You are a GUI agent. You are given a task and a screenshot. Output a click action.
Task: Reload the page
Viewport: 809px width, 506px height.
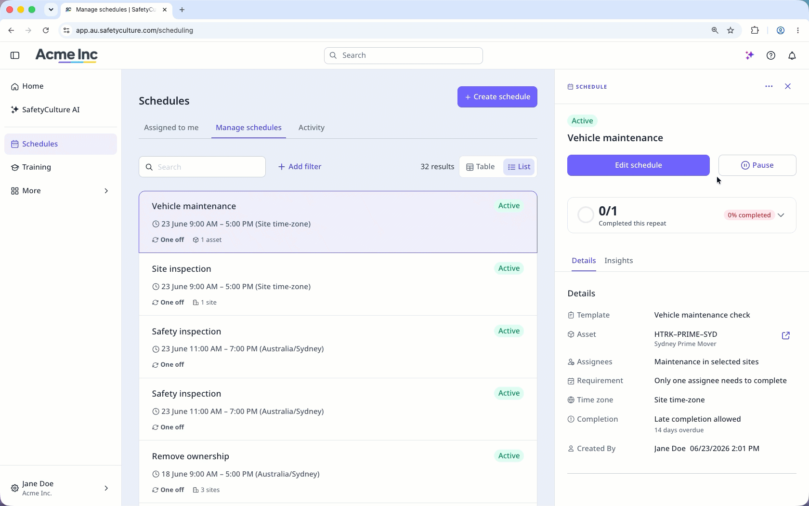pyautogui.click(x=46, y=30)
